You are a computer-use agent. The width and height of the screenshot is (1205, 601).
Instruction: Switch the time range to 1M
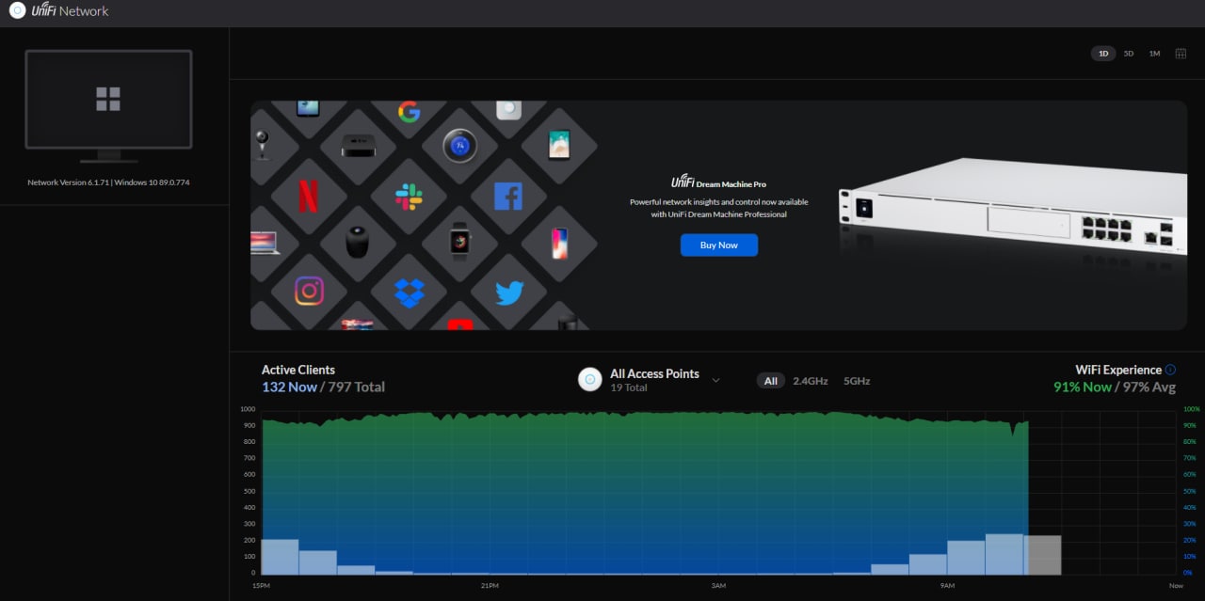[1154, 54]
